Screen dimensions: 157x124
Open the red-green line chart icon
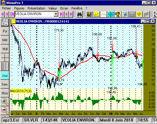pyautogui.click(x=104, y=14)
